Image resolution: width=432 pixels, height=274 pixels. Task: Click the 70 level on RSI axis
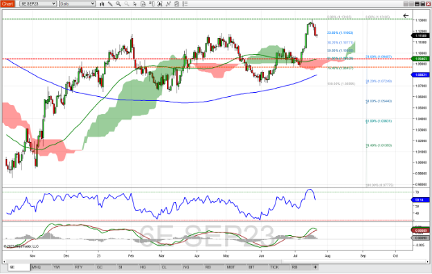point(417,192)
